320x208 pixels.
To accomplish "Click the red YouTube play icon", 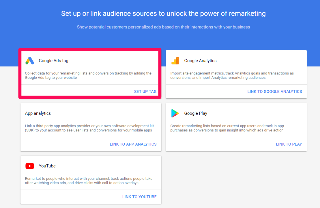I will point(30,166).
